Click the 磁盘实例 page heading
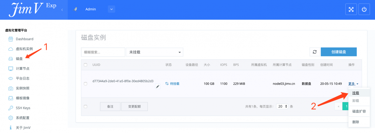 click(94, 38)
